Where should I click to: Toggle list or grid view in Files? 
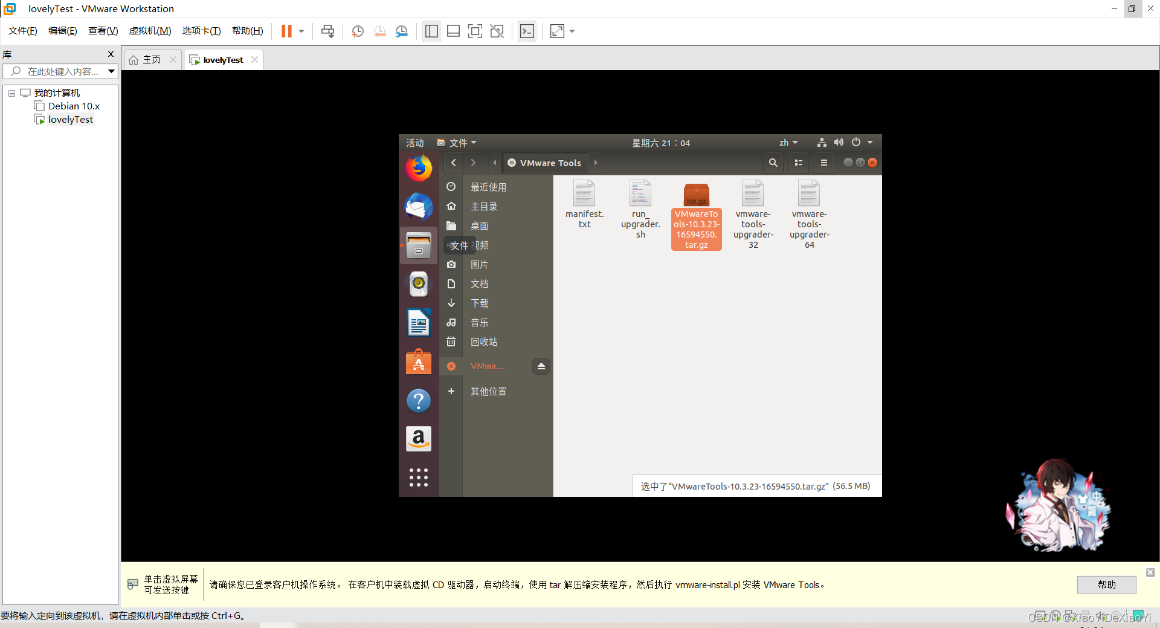click(799, 163)
